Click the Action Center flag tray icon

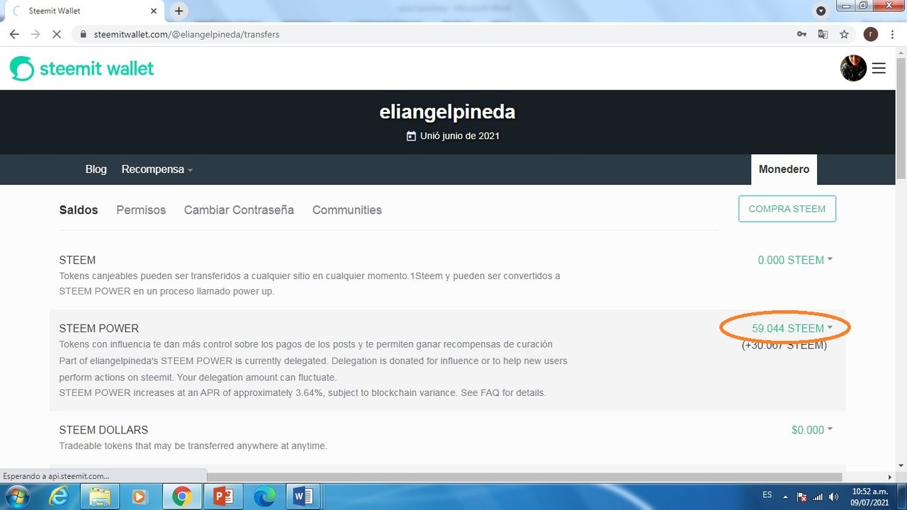[802, 497]
